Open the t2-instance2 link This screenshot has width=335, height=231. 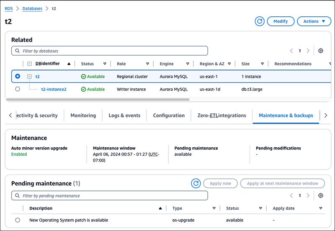click(54, 89)
